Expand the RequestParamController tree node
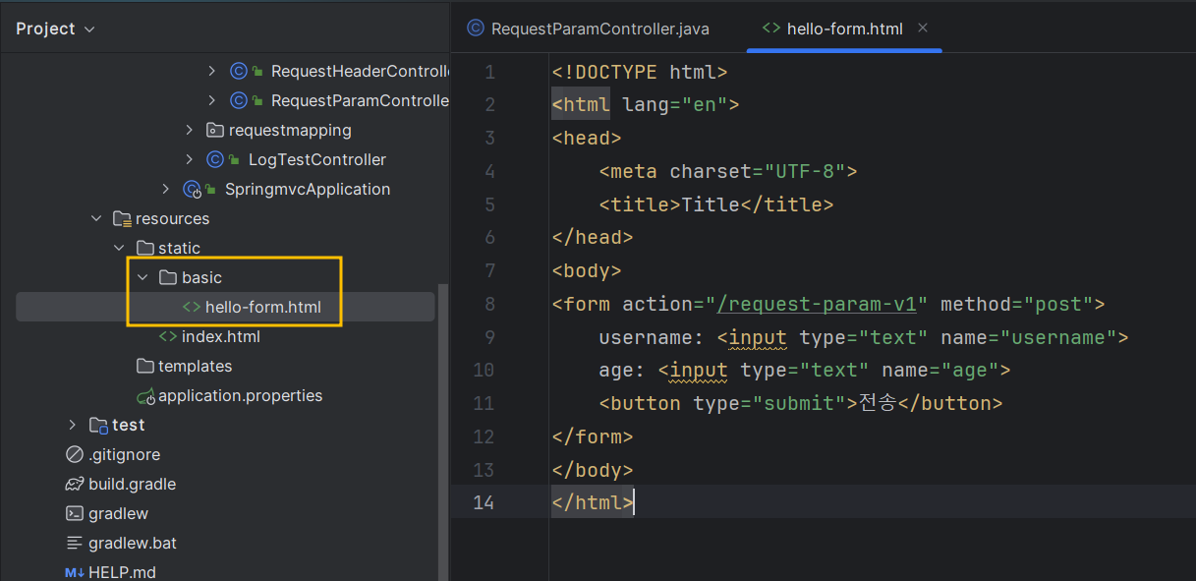The image size is (1196, 581). pyautogui.click(x=212, y=100)
